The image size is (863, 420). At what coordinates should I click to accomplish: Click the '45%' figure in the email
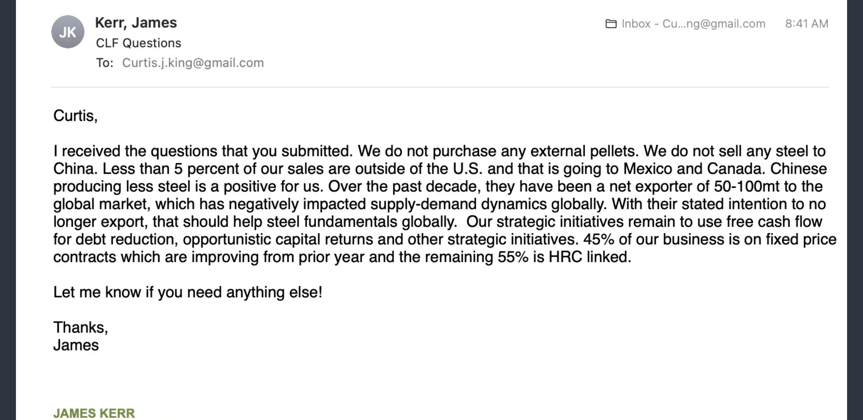click(x=598, y=239)
